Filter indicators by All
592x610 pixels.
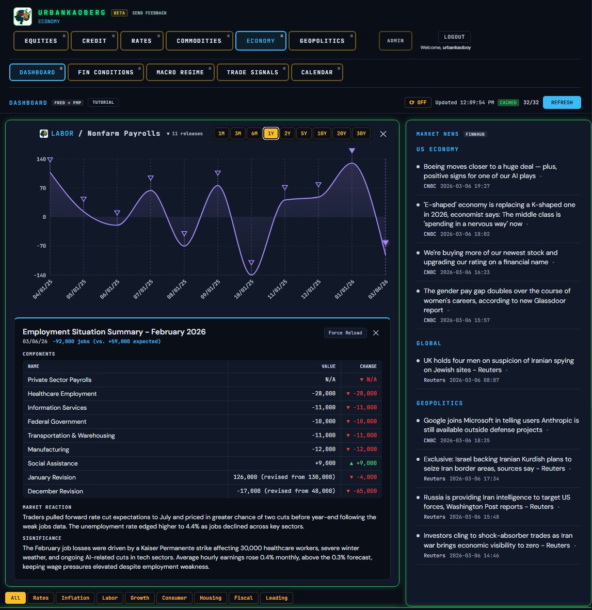(15, 598)
